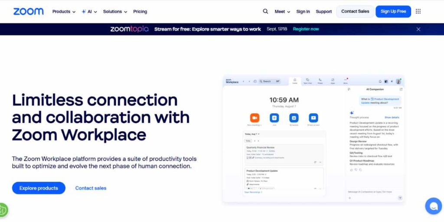Click the thumbs up icon under AI response
444x222 pixels.
351,170
